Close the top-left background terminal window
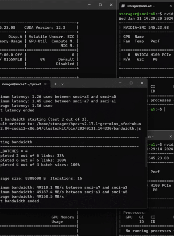This screenshot has height=236, width=174. pyautogui.click(x=111, y=5)
